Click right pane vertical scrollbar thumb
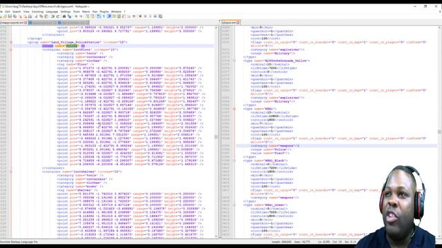442x248 pixels. tap(439, 132)
